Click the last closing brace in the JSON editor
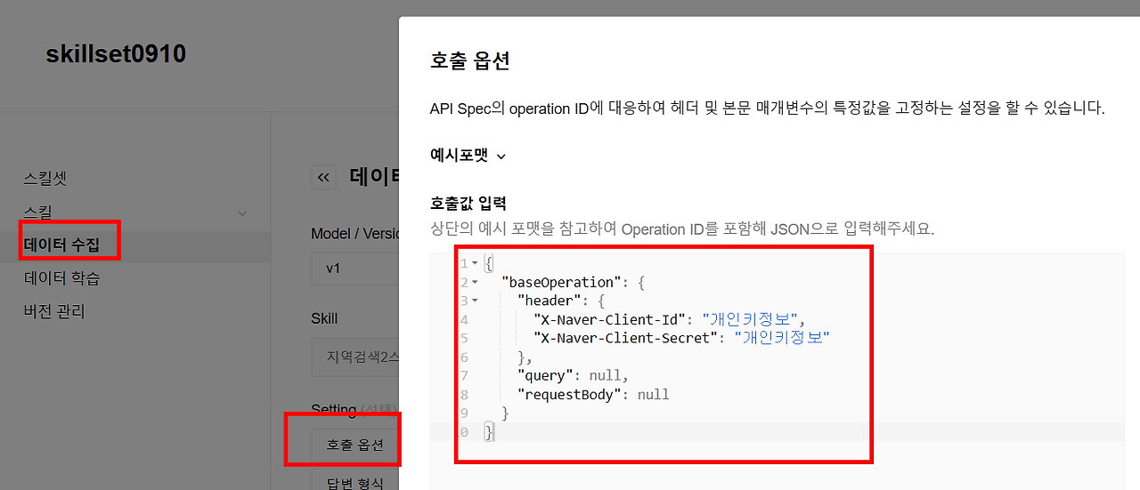This screenshot has width=1140, height=490. point(488,431)
